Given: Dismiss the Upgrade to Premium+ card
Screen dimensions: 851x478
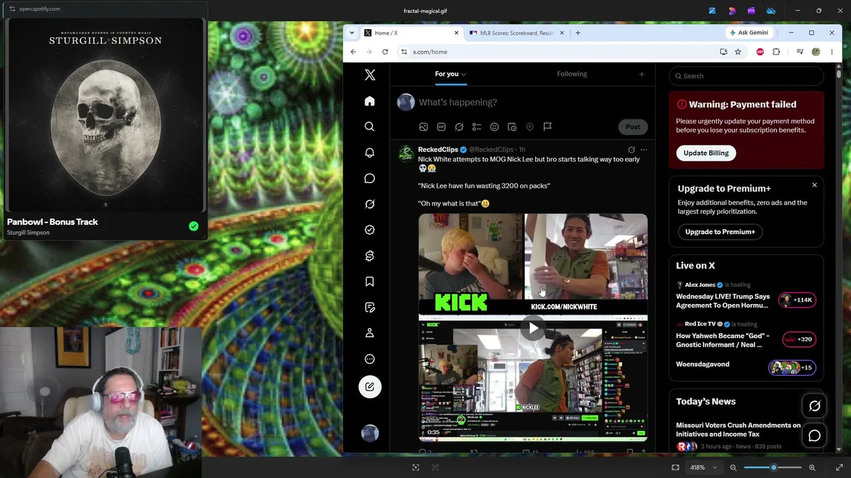Looking at the screenshot, I should (x=814, y=185).
